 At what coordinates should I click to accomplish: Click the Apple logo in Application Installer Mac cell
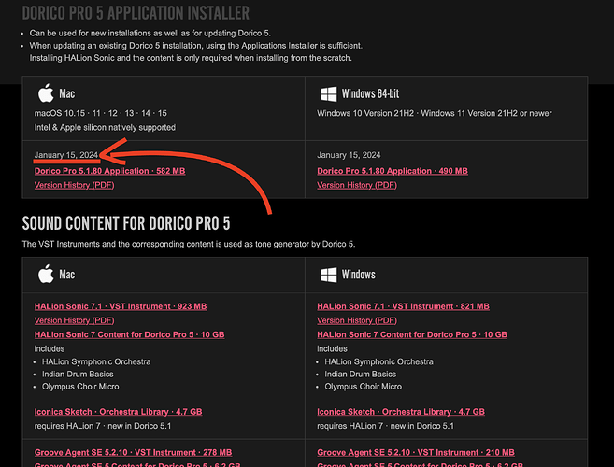click(46, 93)
